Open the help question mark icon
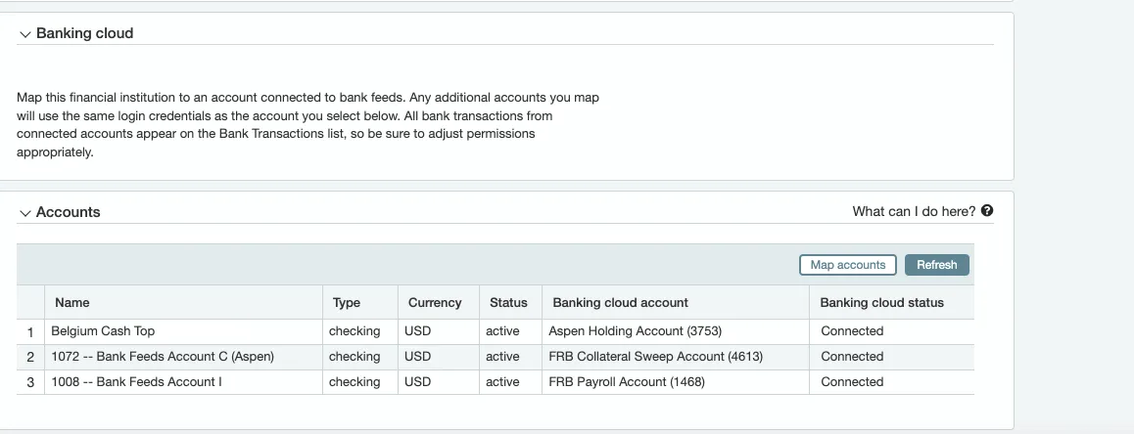 987,211
